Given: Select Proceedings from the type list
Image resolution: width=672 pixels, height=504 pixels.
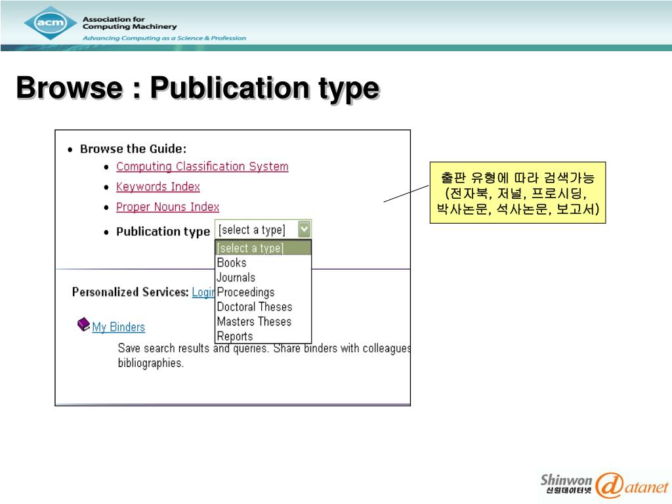Looking at the screenshot, I should pyautogui.click(x=262, y=292).
